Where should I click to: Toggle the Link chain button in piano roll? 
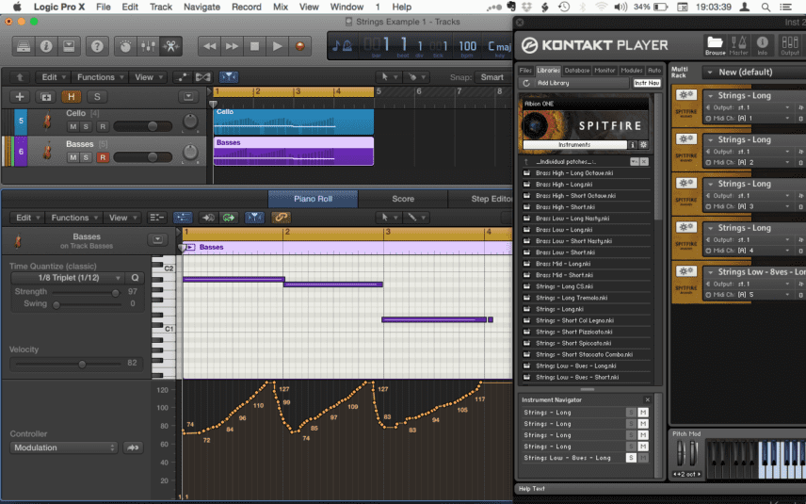point(281,218)
